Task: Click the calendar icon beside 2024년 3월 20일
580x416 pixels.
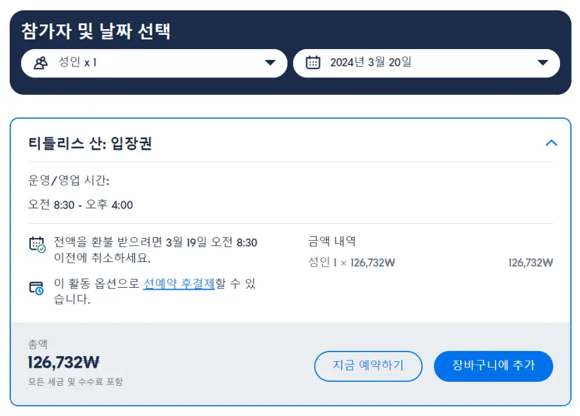Action: 313,62
